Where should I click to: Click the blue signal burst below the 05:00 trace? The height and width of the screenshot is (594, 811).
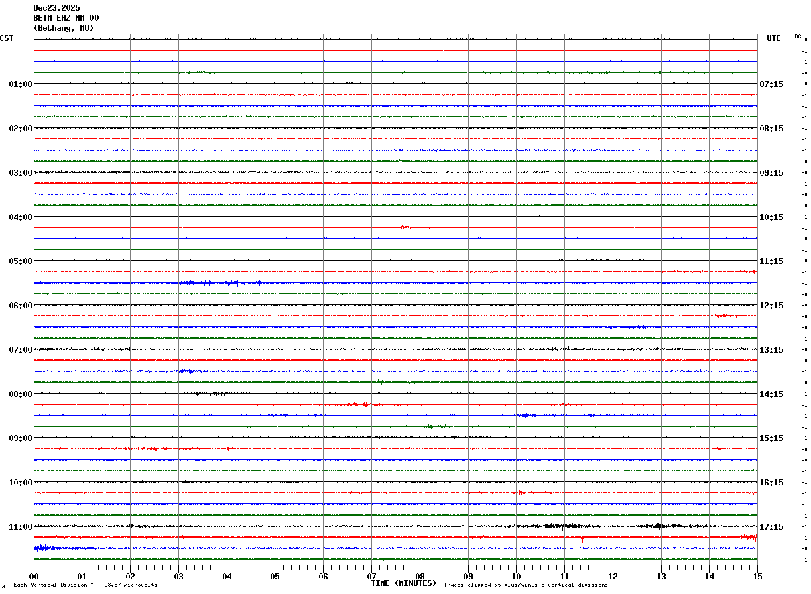(x=221, y=283)
